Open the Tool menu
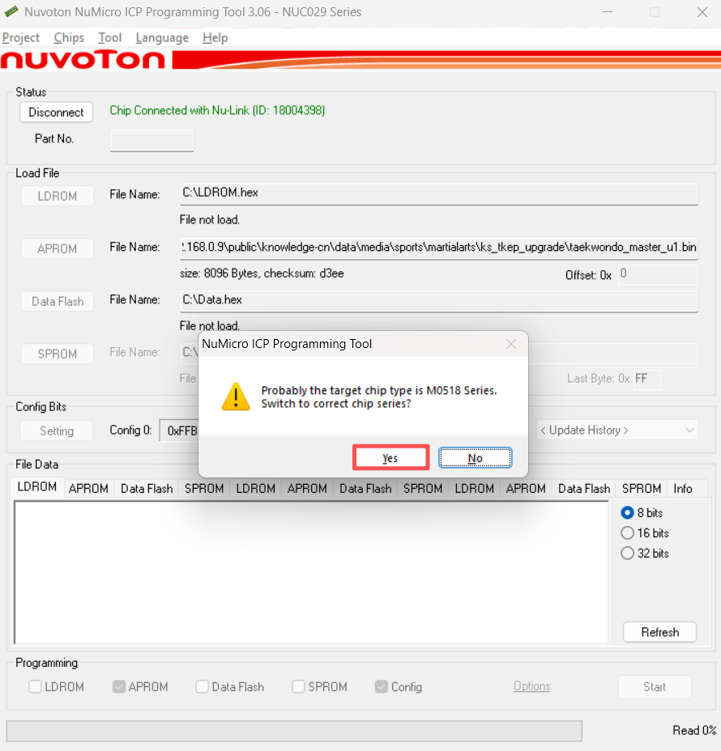Image resolution: width=721 pixels, height=751 pixels. [109, 37]
